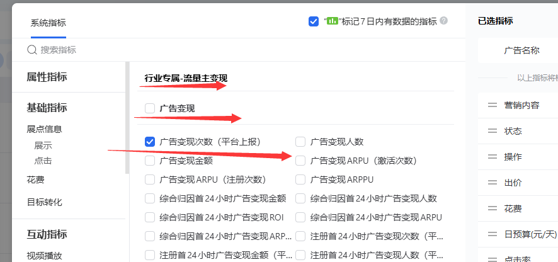Screen dimensions: 558x262
Task: Click the help question mark icon
Action: (443, 21)
